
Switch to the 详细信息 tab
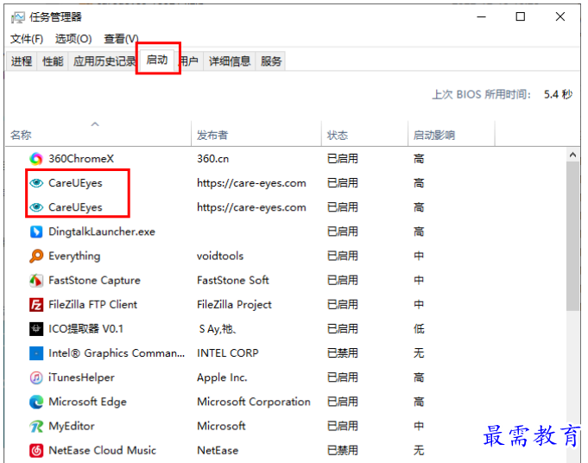(x=230, y=61)
